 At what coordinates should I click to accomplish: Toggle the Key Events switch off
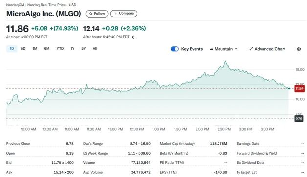click(175, 49)
